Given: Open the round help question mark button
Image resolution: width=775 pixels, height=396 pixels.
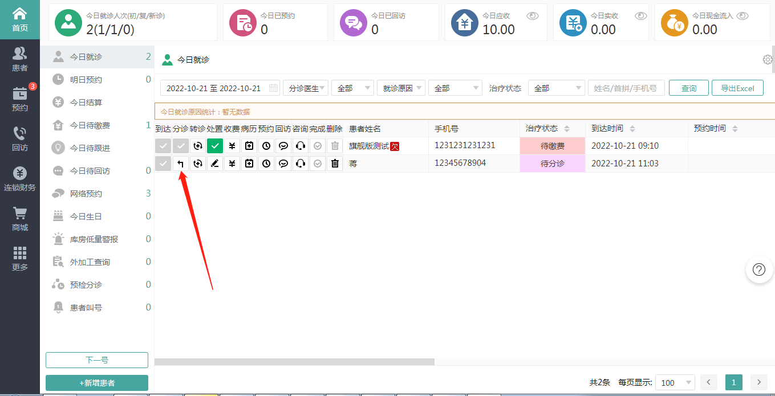Looking at the screenshot, I should click(x=759, y=270).
